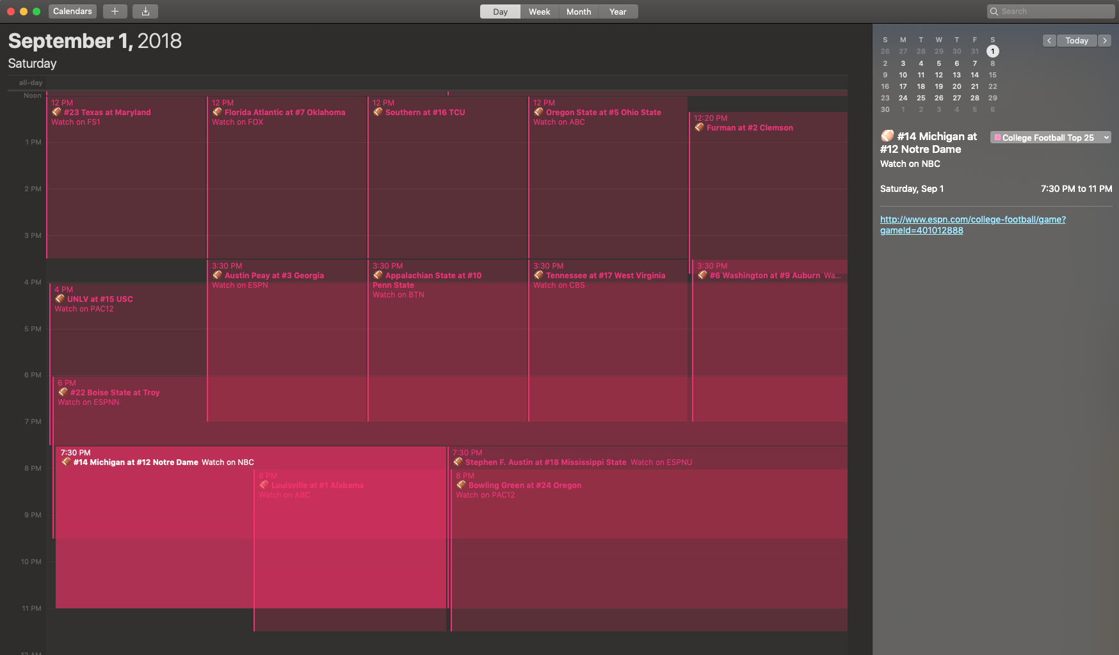Go to previous month with left chevron
The image size is (1119, 655).
(x=1049, y=40)
